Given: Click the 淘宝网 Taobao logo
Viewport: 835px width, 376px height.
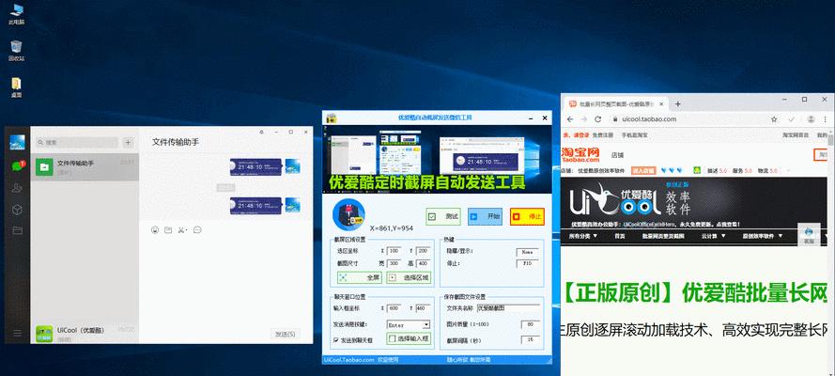Looking at the screenshot, I should (580, 154).
